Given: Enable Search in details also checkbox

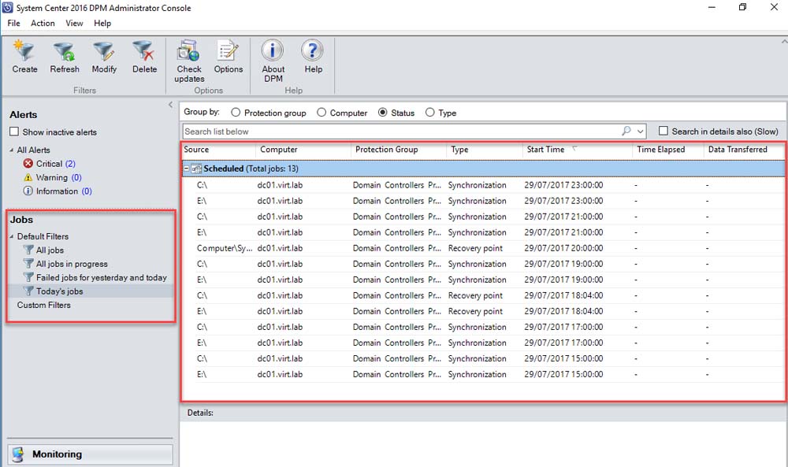Looking at the screenshot, I should (663, 131).
